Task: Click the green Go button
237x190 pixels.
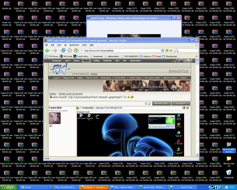Action: click(x=169, y=50)
